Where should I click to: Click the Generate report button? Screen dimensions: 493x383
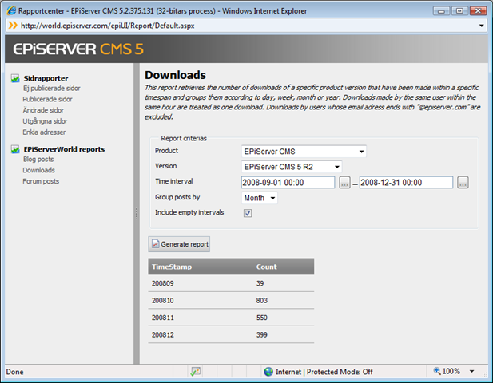(x=179, y=244)
